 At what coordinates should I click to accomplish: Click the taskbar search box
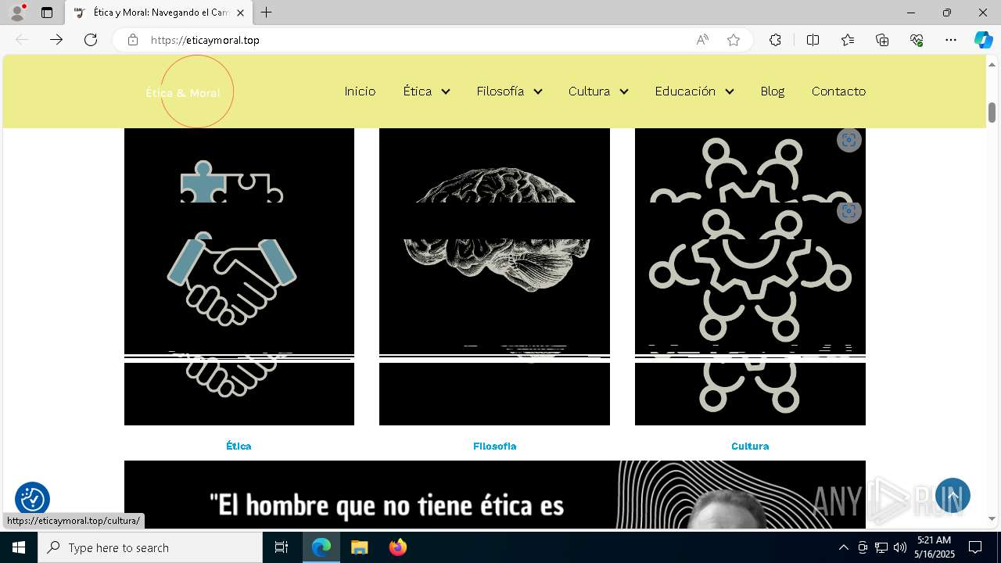(150, 547)
